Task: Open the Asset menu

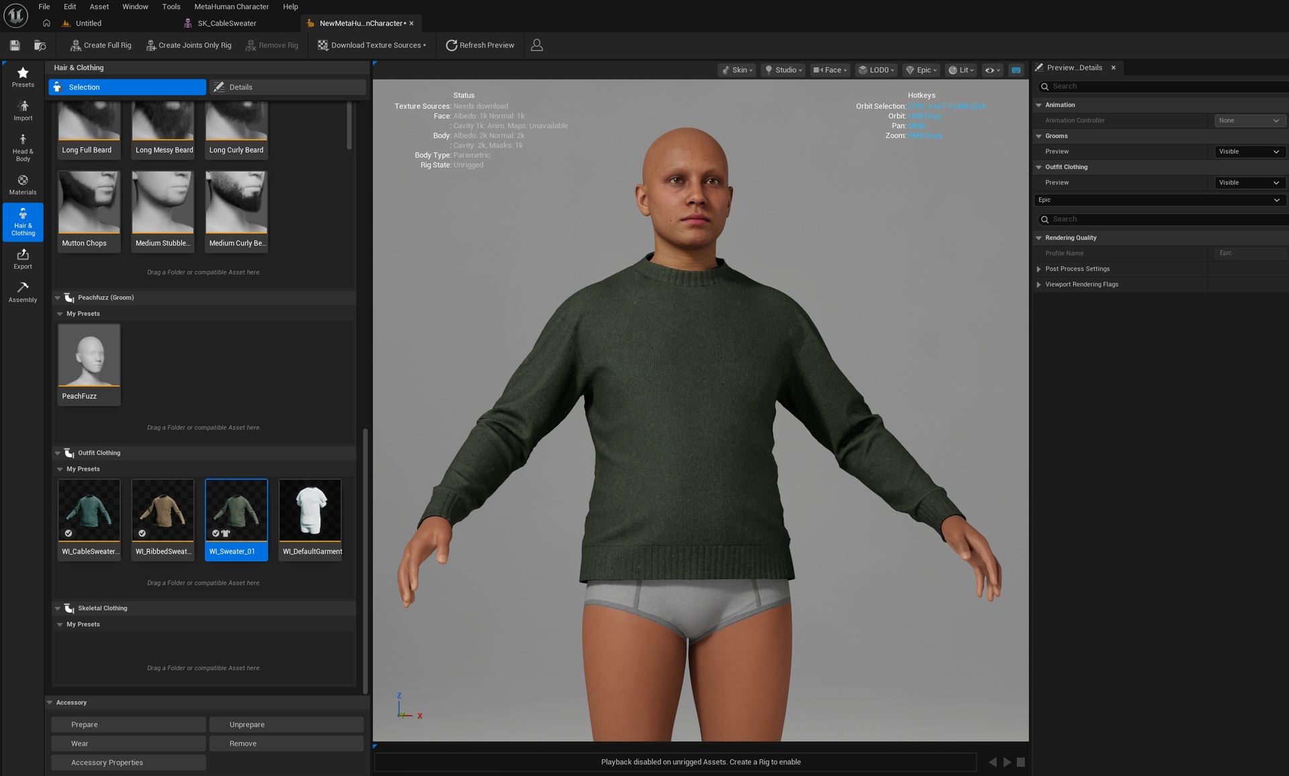Action: (99, 6)
